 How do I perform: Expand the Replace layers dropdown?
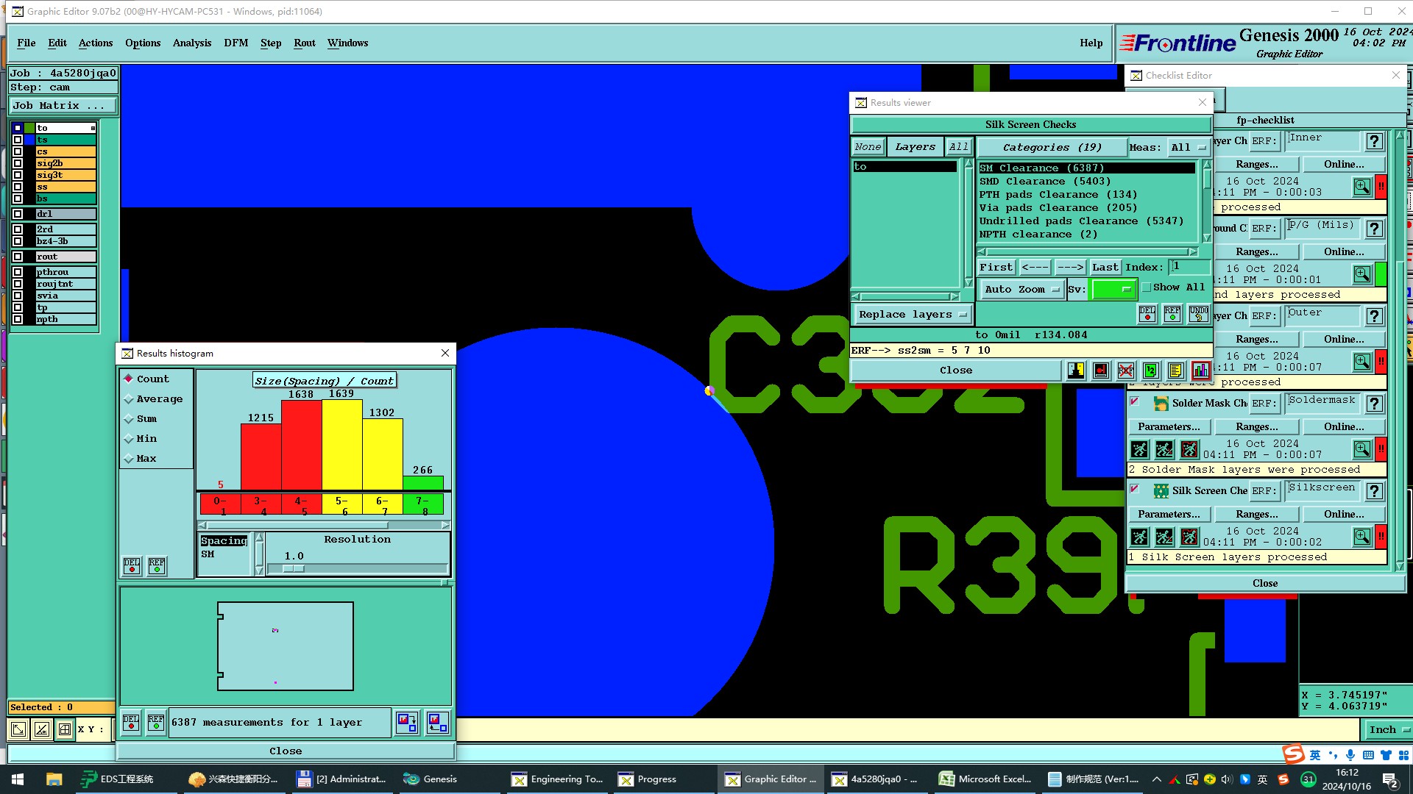pyautogui.click(x=913, y=315)
